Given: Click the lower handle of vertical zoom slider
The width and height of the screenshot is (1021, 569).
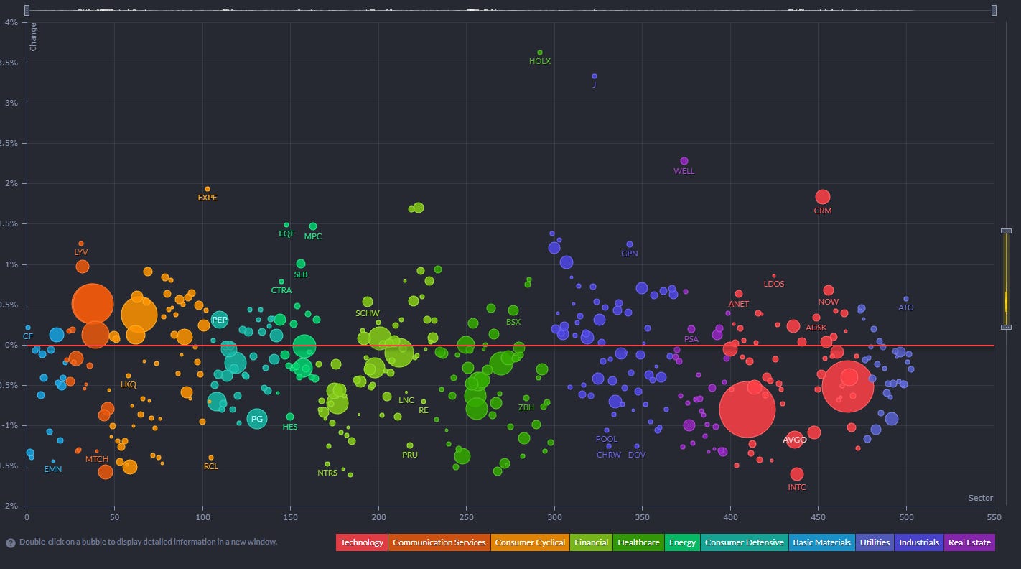Looking at the screenshot, I should pyautogui.click(x=1006, y=327).
